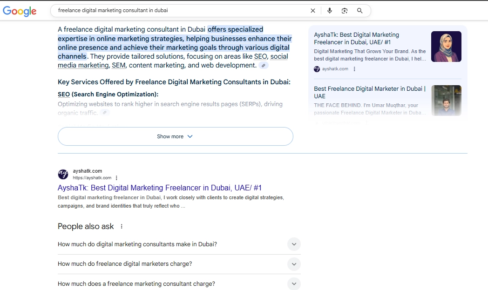
Task: Click the ayshatk.com result favicon logo
Action: click(x=63, y=174)
